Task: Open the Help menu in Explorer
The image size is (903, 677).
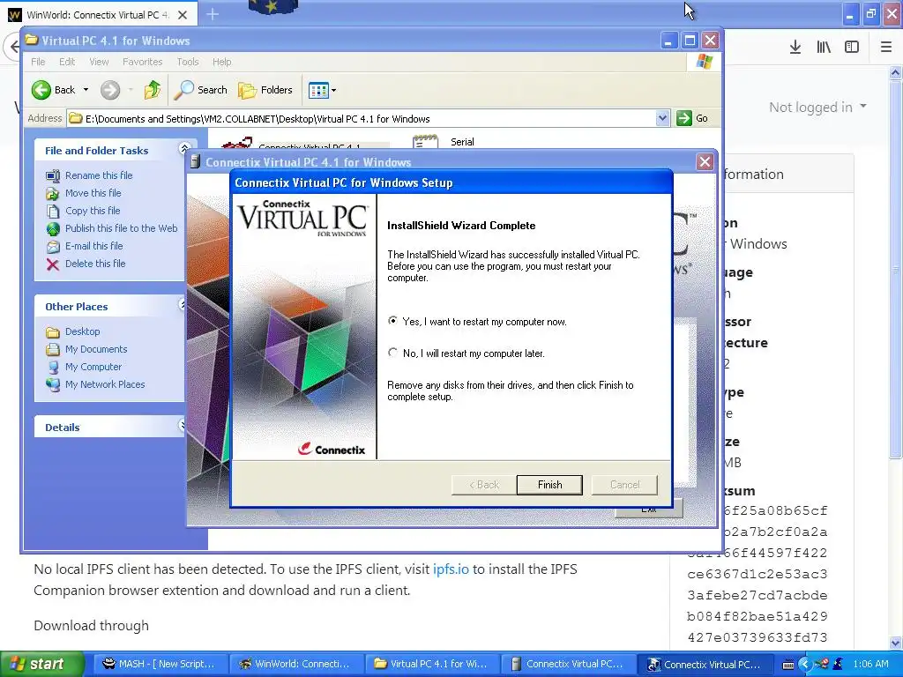Action: 221,62
